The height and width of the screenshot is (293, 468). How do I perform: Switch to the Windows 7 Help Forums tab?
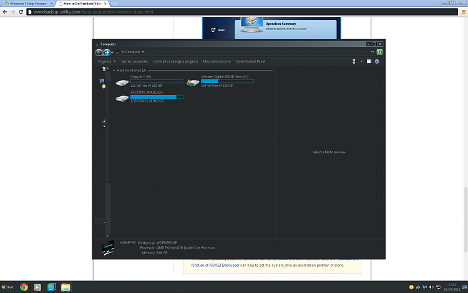(27, 4)
